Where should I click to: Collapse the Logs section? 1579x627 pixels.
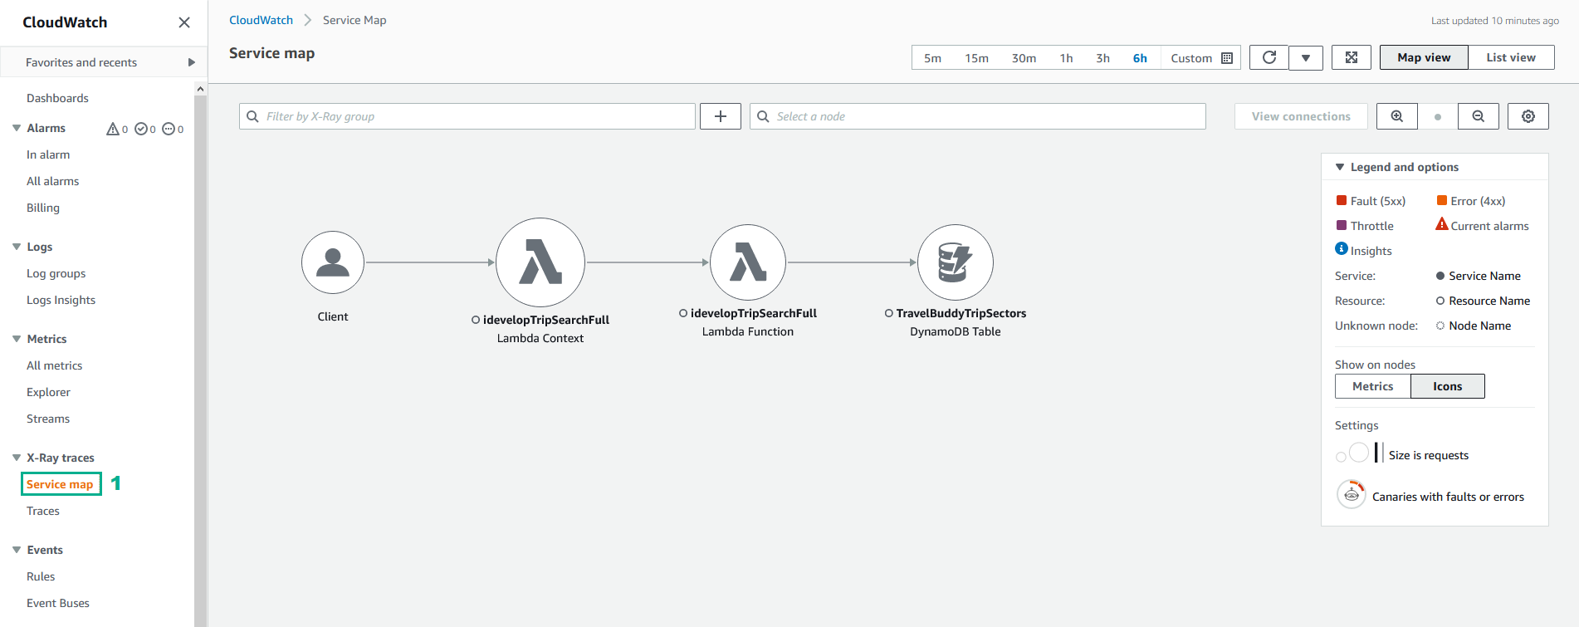tap(17, 247)
